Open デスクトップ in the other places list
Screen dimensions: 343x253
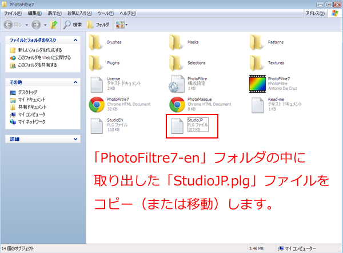point(27,92)
